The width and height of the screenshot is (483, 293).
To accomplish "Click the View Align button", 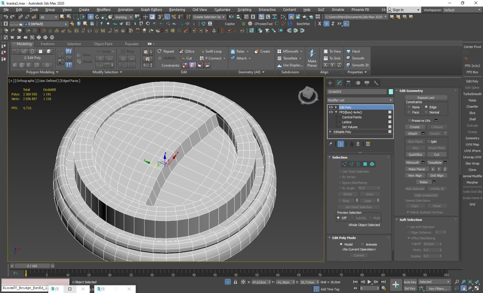I will pos(415,175).
